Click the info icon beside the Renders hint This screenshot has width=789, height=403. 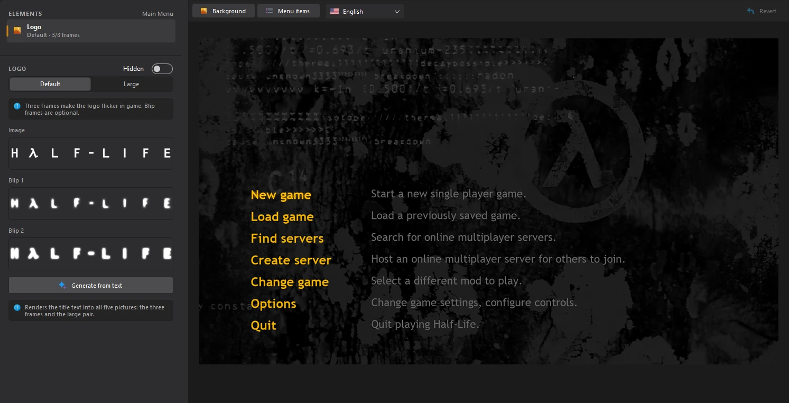[17, 307]
